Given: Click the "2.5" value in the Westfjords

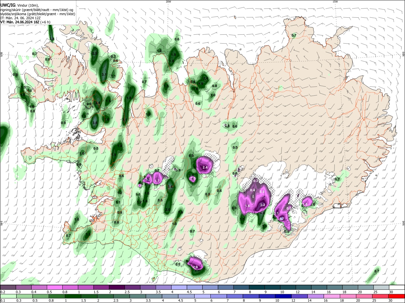Looking at the screenshot, I should click(x=94, y=54).
